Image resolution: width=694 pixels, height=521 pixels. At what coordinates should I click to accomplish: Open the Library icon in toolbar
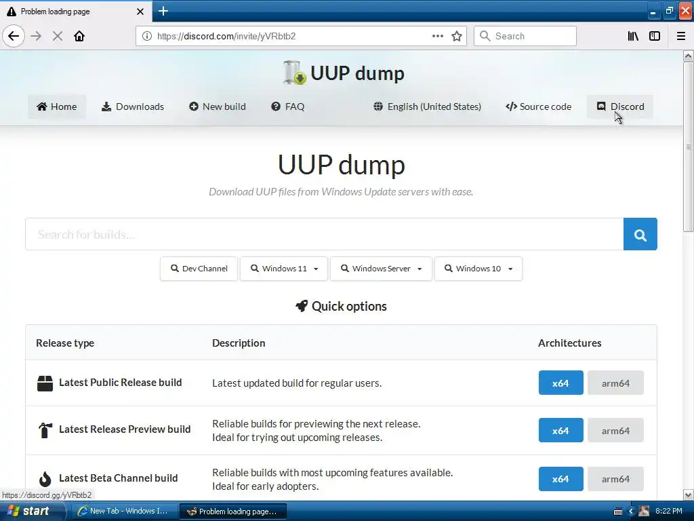click(x=633, y=36)
